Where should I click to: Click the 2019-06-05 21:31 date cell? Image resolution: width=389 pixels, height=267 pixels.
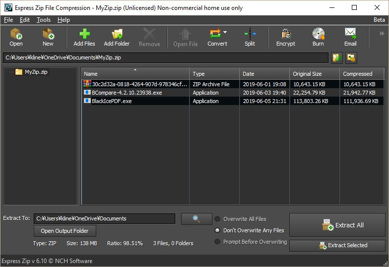[x=264, y=101]
